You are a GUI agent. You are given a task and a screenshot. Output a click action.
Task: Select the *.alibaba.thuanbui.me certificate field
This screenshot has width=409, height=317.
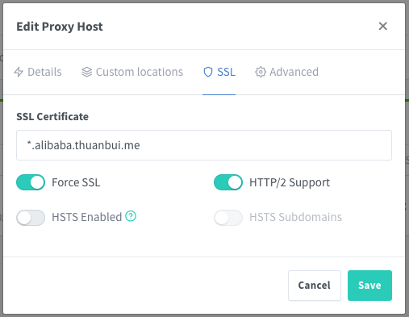pyautogui.click(x=204, y=145)
